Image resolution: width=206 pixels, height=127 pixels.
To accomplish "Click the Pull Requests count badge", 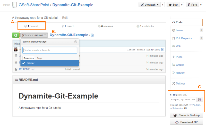I will pos(201,38).
